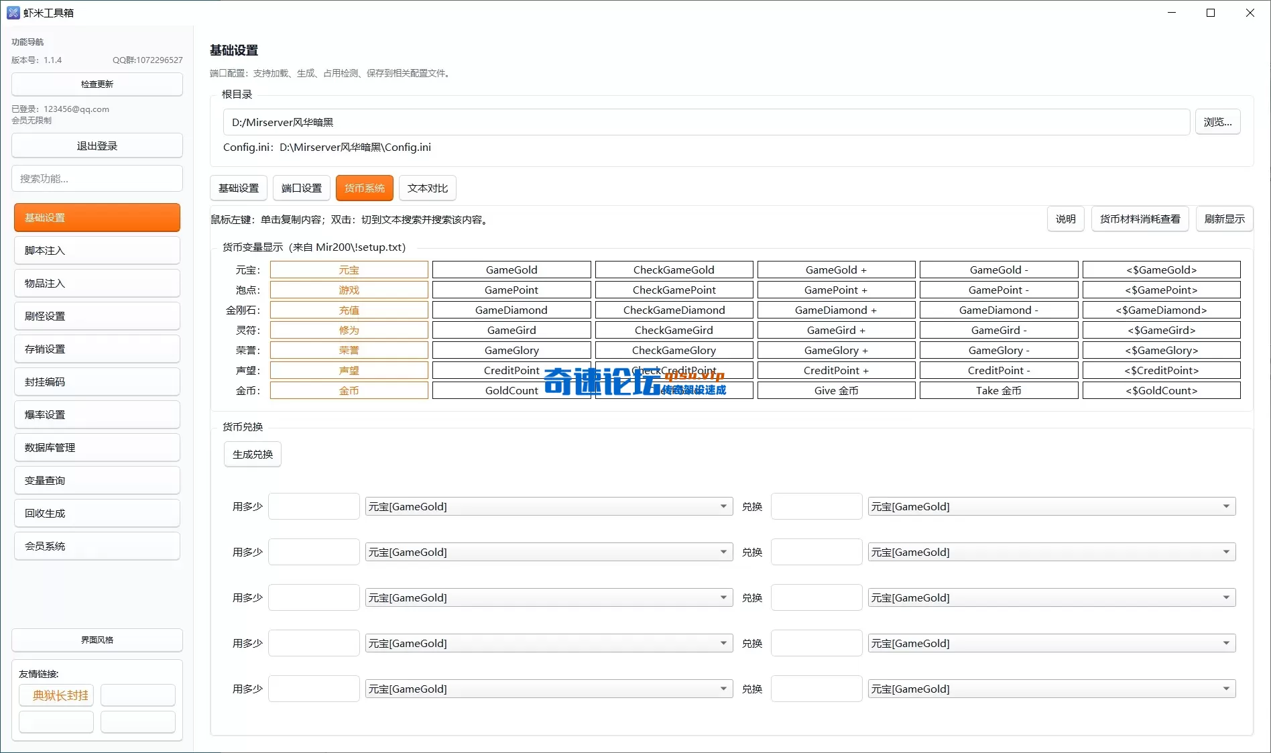Go to 爆率设置 in navigation
This screenshot has width=1271, height=753.
[97, 415]
